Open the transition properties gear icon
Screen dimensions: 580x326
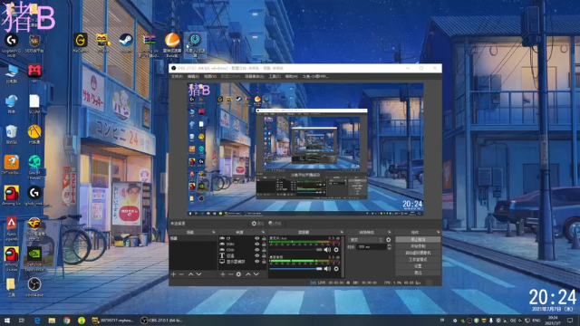(389, 240)
